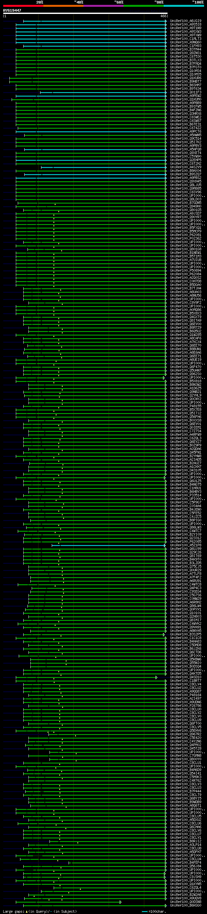Screen dimensions: 207x914
Task: Select hit label UniRef100_Q9NB21
Action: point(186,392)
